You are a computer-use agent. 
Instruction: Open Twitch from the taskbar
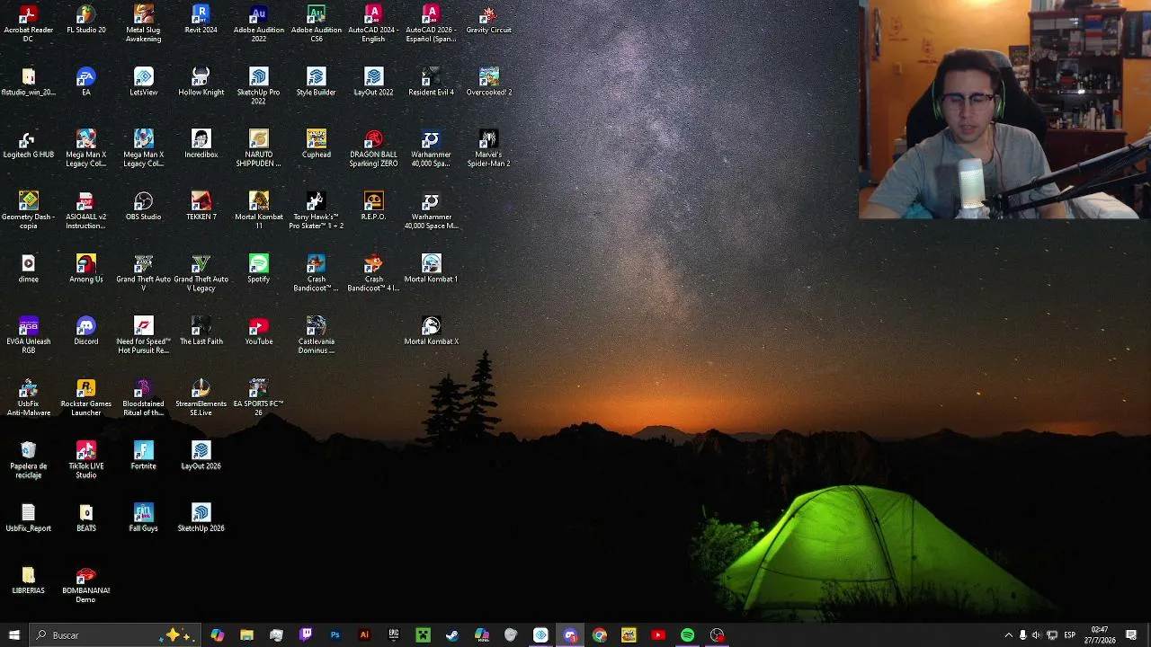[306, 635]
